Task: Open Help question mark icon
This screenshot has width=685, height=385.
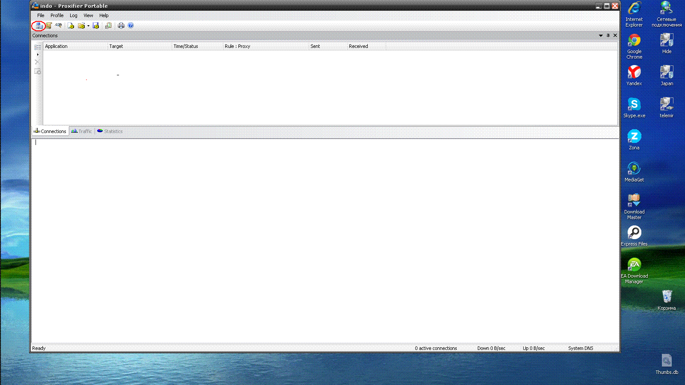Action: pyautogui.click(x=131, y=26)
